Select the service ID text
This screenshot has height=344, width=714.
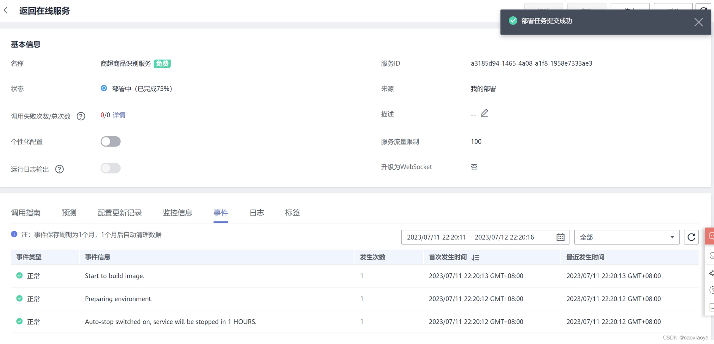click(x=531, y=63)
